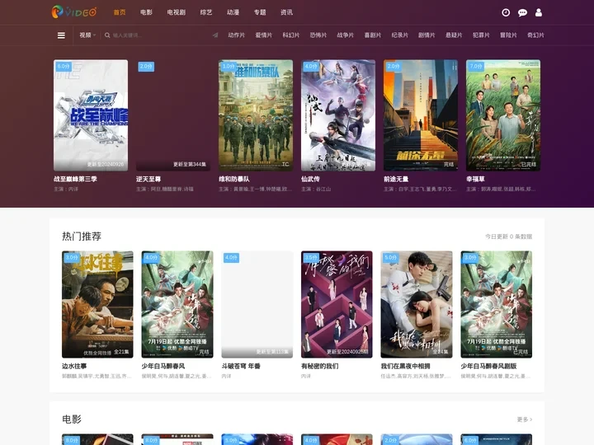Open the 幸福草 poster
Image resolution: width=594 pixels, height=445 pixels.
503,115
